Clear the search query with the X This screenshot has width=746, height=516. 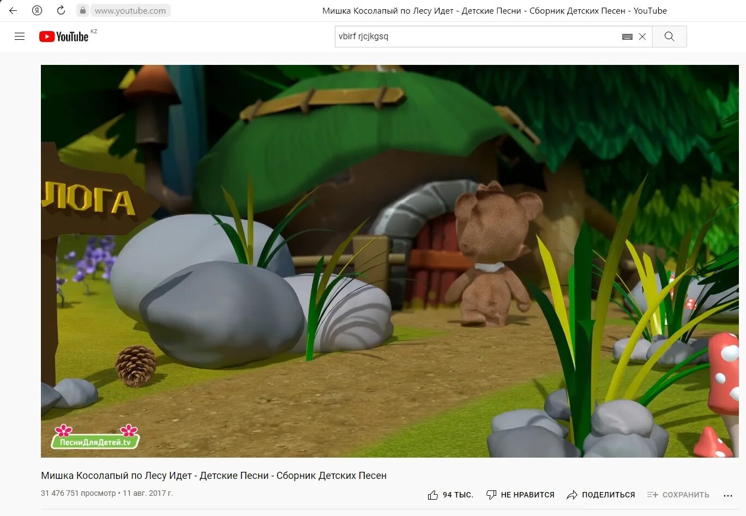[x=642, y=37]
